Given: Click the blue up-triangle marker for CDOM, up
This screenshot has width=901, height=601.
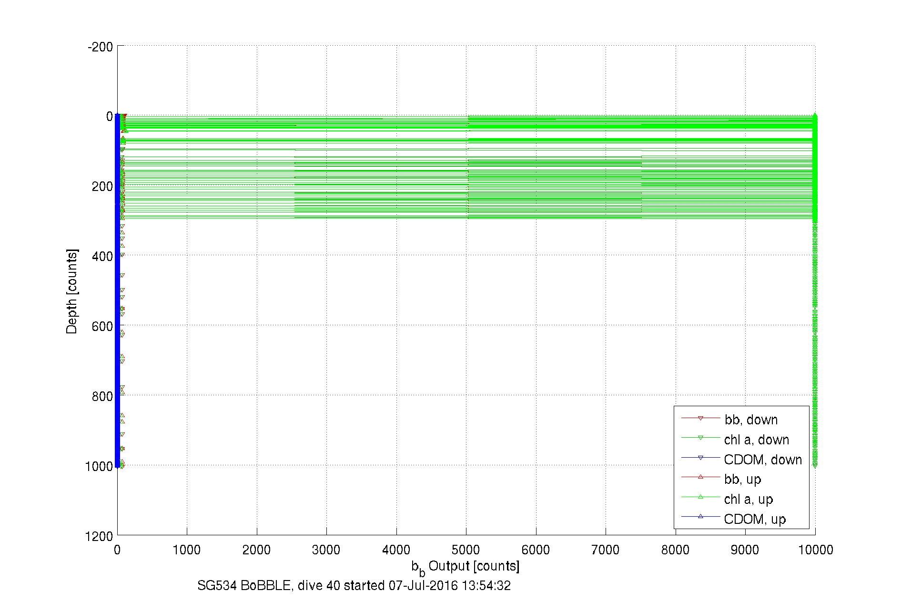Looking at the screenshot, I should [x=700, y=516].
